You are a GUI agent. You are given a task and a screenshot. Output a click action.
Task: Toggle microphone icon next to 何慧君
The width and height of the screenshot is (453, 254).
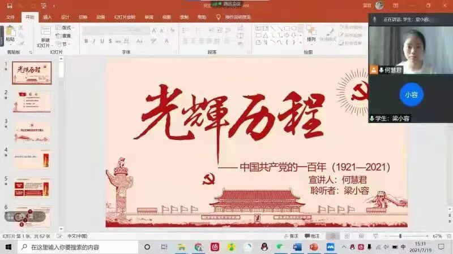tap(381, 70)
